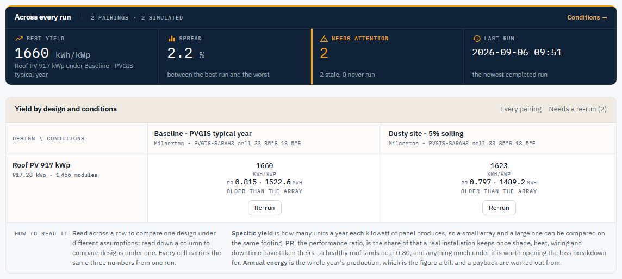
Task: Click the between the best run and the worst caption
Action: click(218, 74)
